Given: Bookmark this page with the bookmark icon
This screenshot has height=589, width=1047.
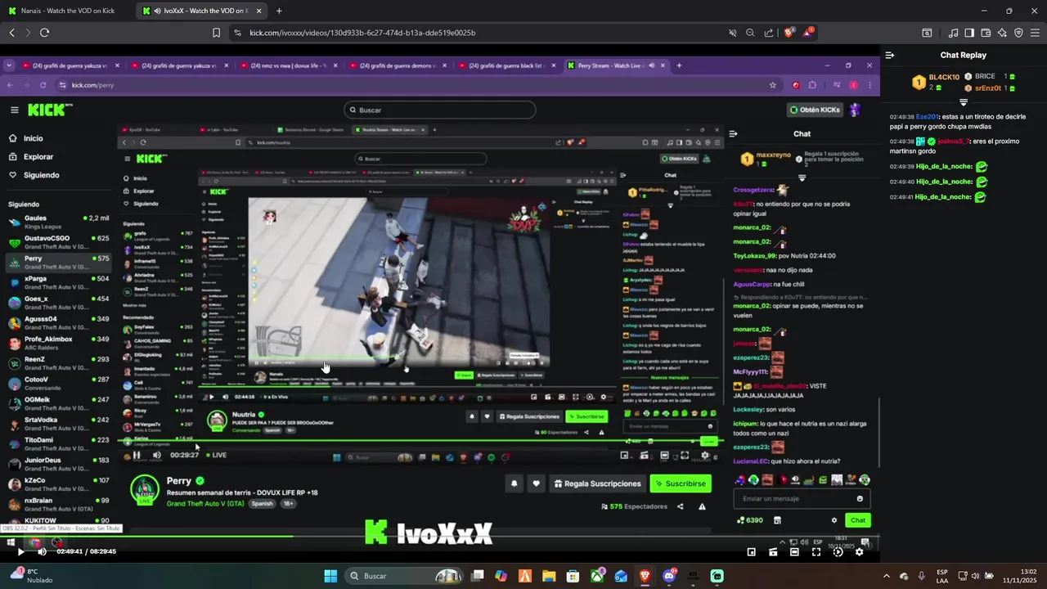Looking at the screenshot, I should 216,33.
